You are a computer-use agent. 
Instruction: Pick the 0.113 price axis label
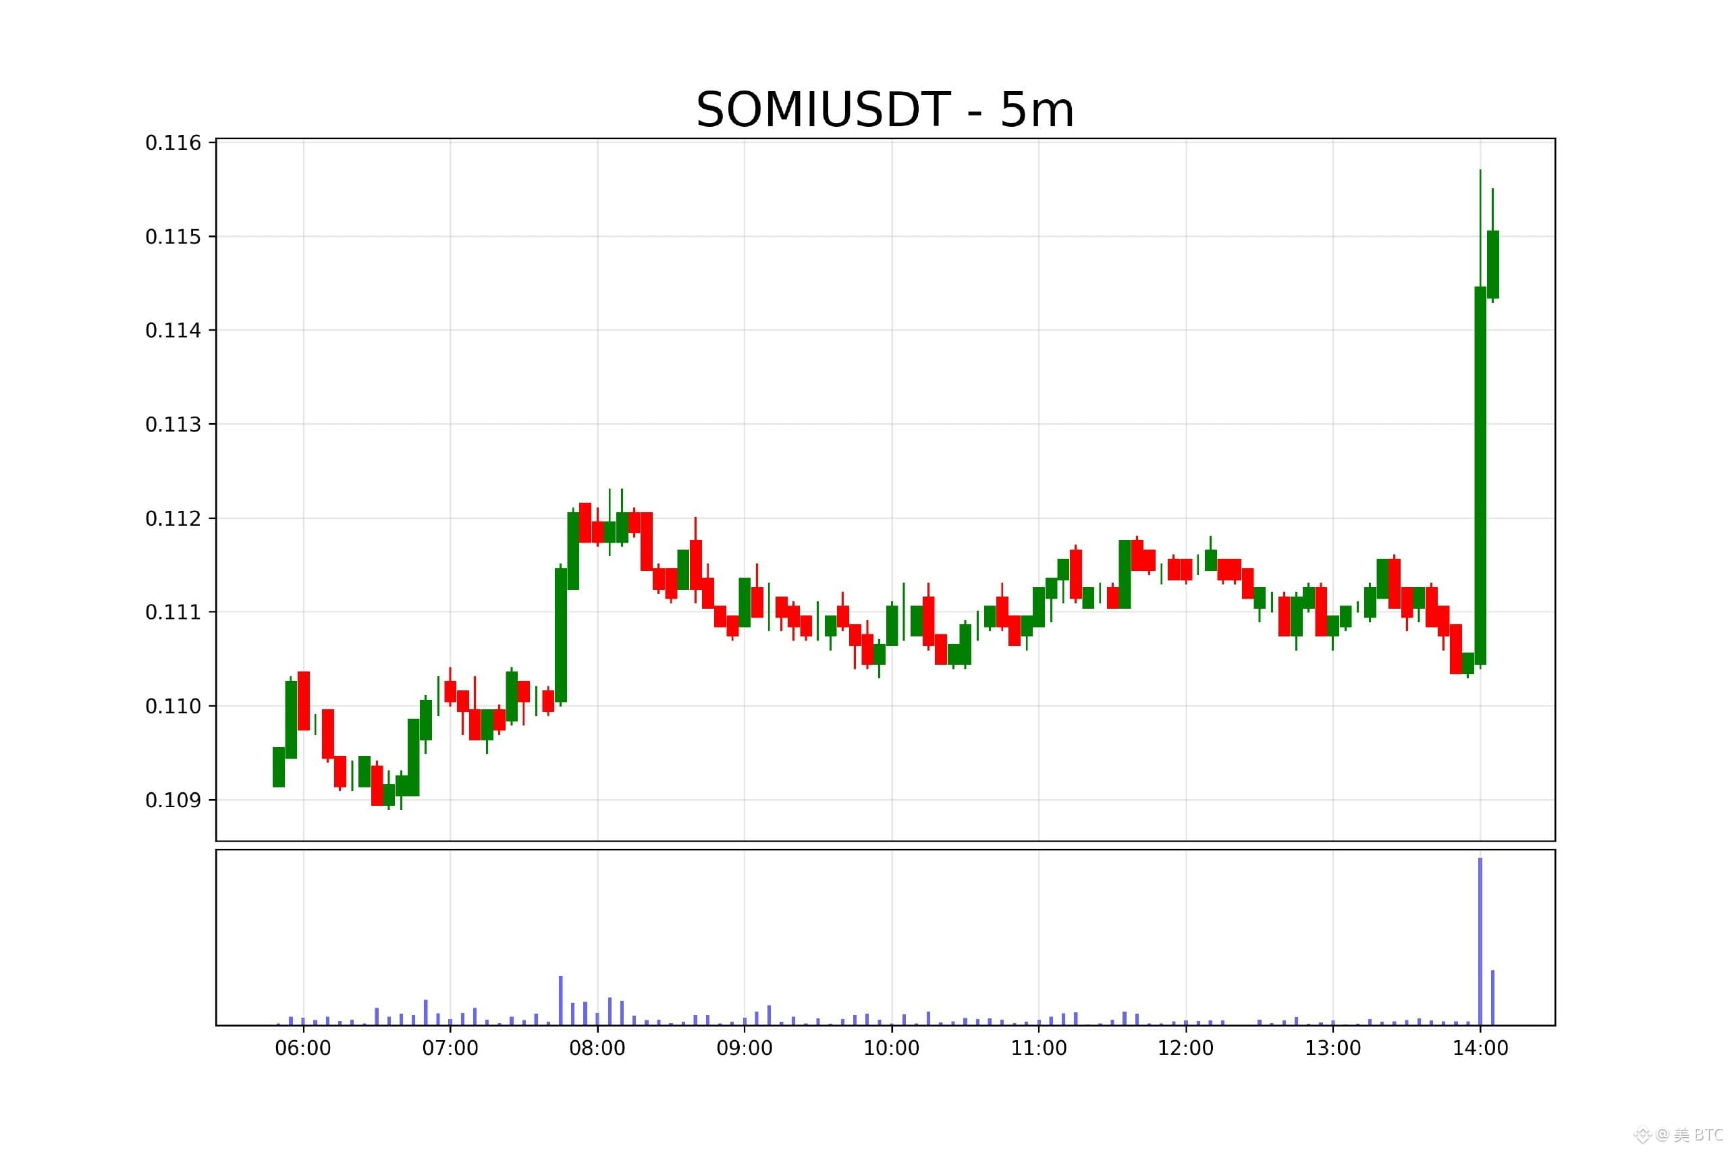tap(173, 424)
